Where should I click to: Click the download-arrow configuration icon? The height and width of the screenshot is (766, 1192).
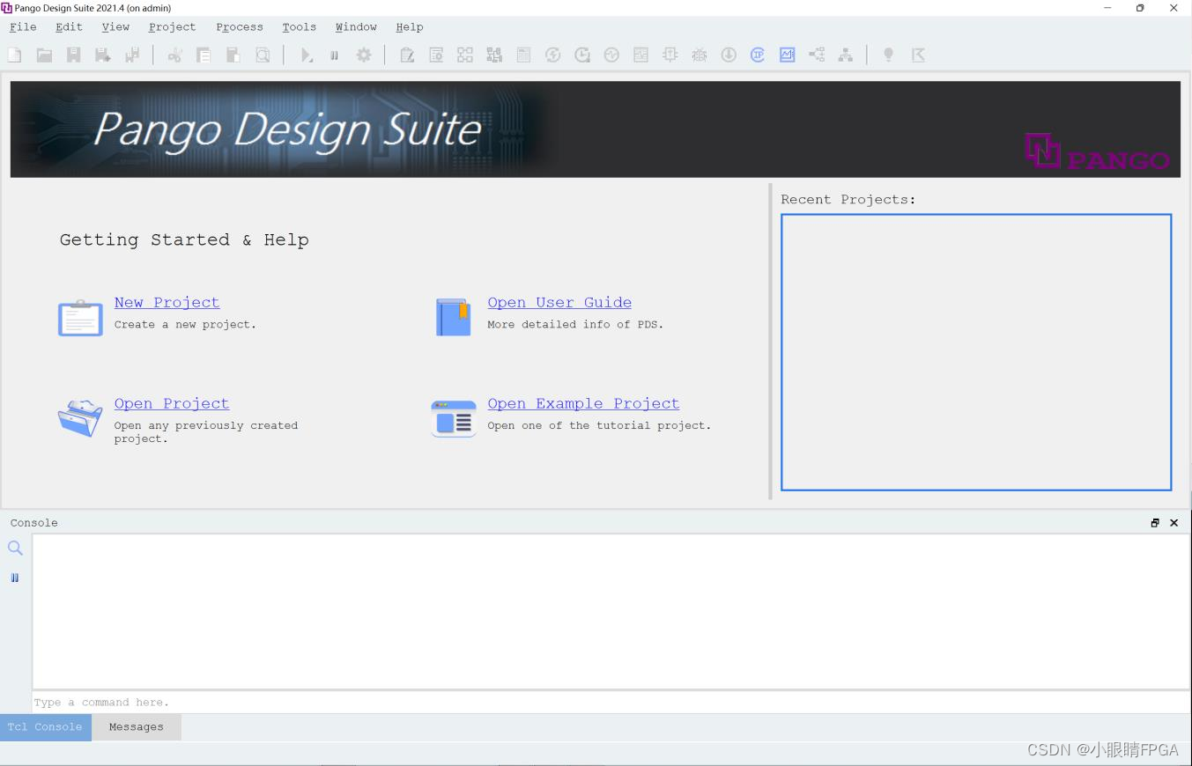click(729, 55)
